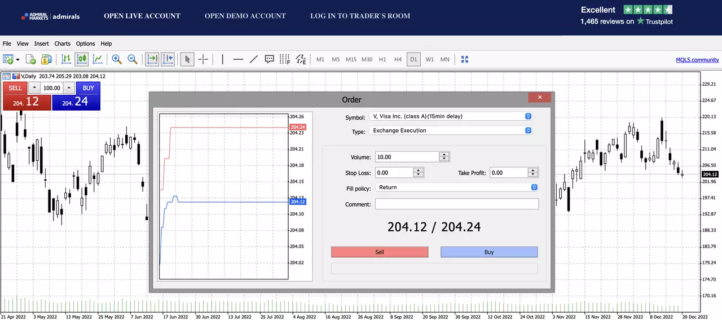Set timeframe to M1

[320, 59]
